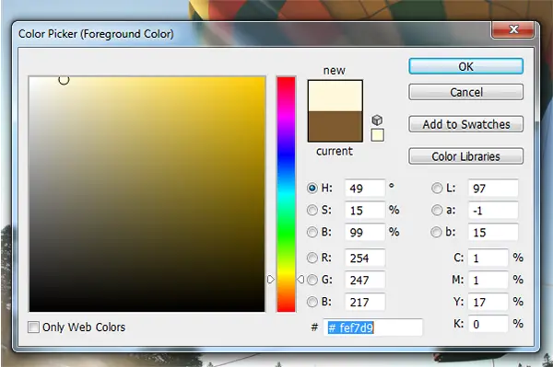Select the G green radio button

coord(312,280)
